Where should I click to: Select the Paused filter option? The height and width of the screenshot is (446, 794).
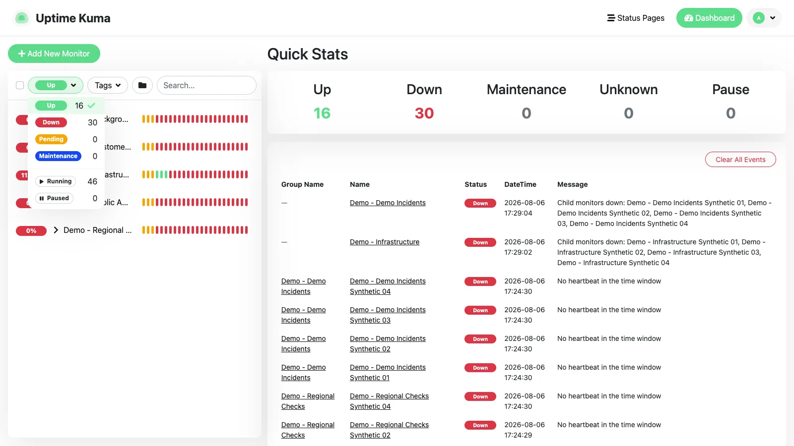tap(66, 198)
